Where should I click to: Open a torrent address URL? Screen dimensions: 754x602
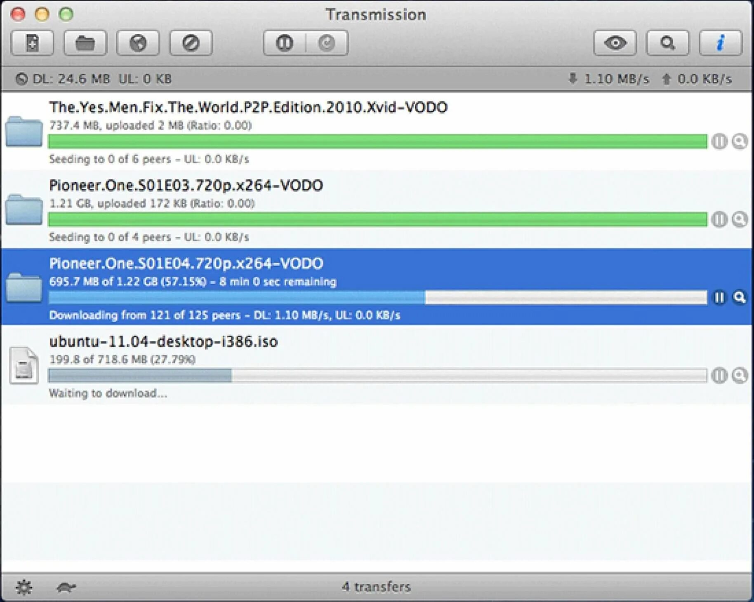point(138,42)
